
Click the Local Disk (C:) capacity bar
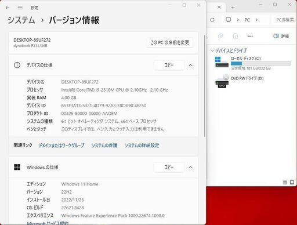tap(260, 63)
